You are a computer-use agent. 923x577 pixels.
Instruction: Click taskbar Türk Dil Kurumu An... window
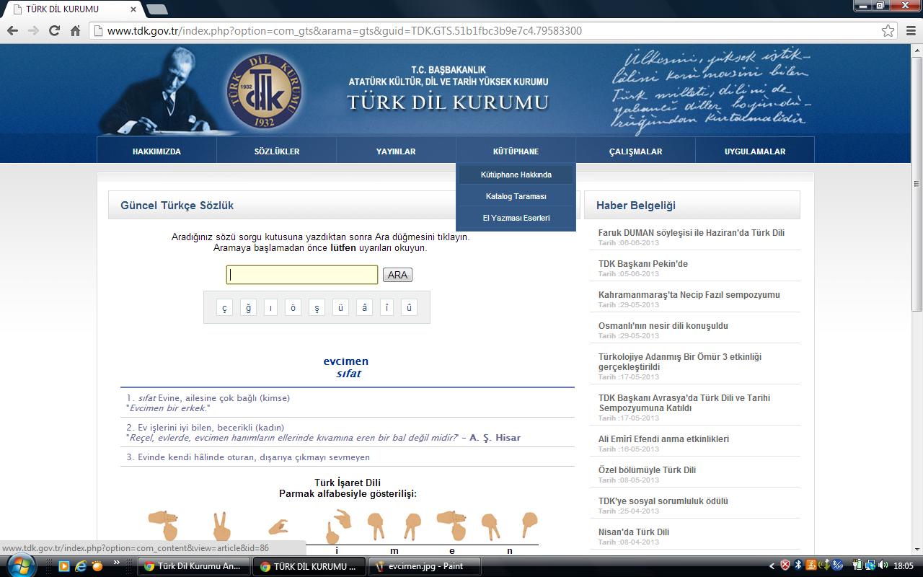coord(194,566)
